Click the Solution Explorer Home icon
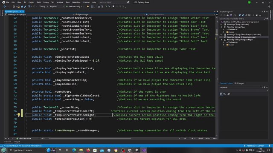 click(227, 15)
